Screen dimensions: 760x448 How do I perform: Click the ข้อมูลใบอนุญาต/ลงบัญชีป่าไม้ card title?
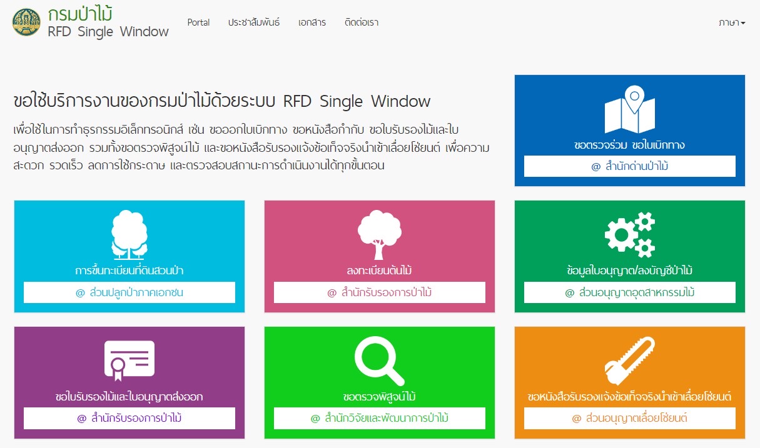coord(630,271)
